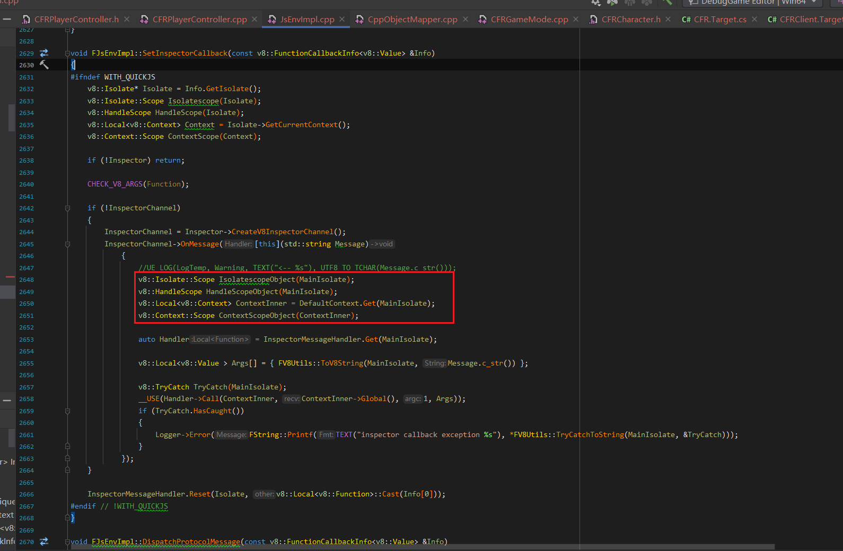Image resolution: width=843 pixels, height=551 pixels.
Task: Click line number 2648 in the gutter
Action: coord(26,280)
